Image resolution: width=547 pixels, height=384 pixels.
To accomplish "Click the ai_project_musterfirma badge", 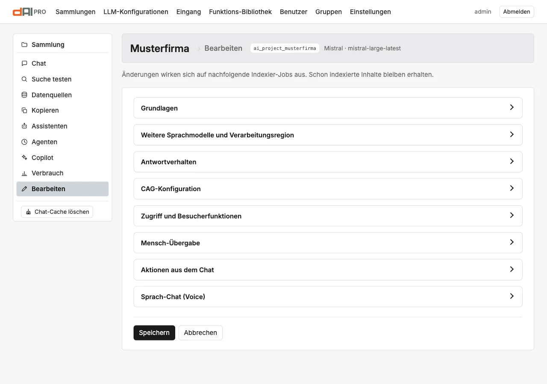I will tap(285, 48).
